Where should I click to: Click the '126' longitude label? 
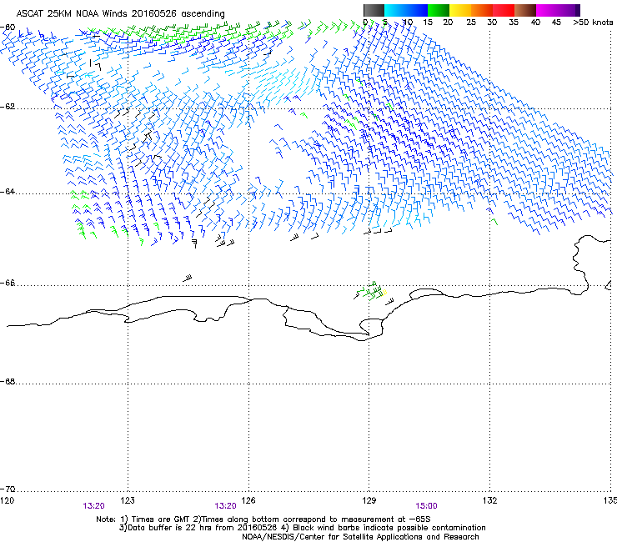(248, 500)
